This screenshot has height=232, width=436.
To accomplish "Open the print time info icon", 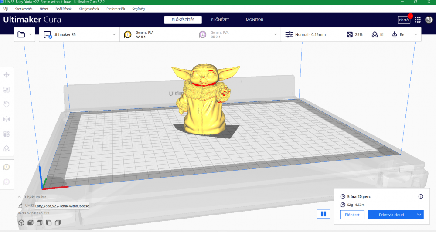I will (421, 196).
